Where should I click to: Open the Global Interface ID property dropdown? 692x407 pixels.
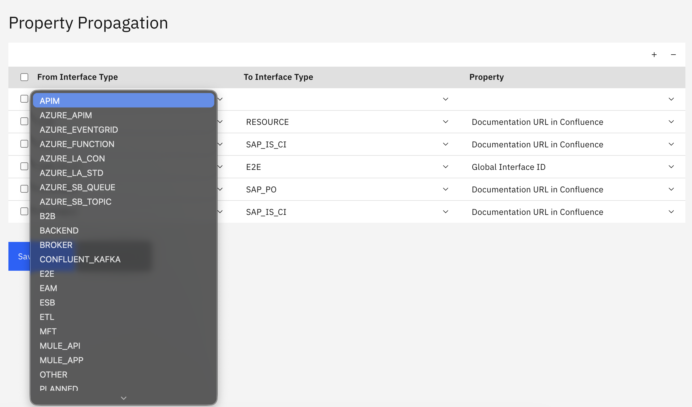[x=573, y=167]
